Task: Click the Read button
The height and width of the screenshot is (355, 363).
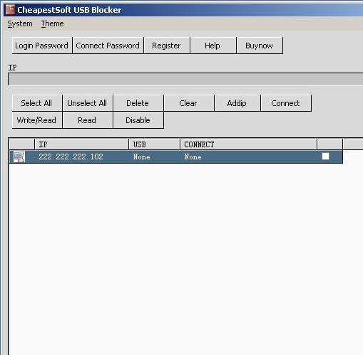Action: [87, 120]
